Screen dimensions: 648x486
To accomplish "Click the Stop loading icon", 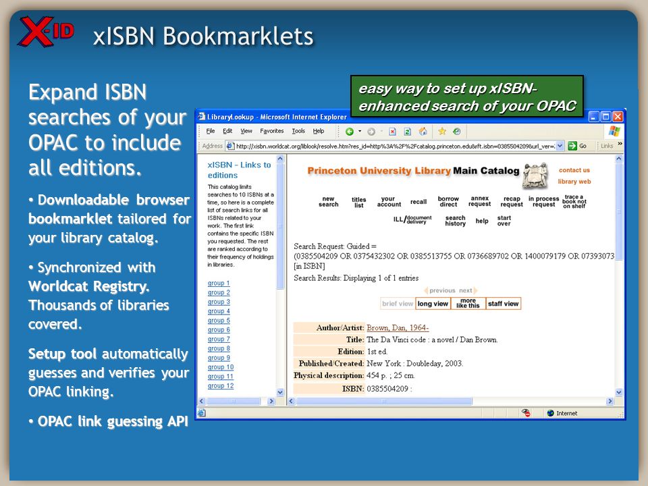I will 392,132.
